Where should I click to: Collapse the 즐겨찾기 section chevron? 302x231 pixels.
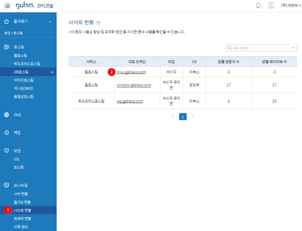pyautogui.click(x=50, y=22)
